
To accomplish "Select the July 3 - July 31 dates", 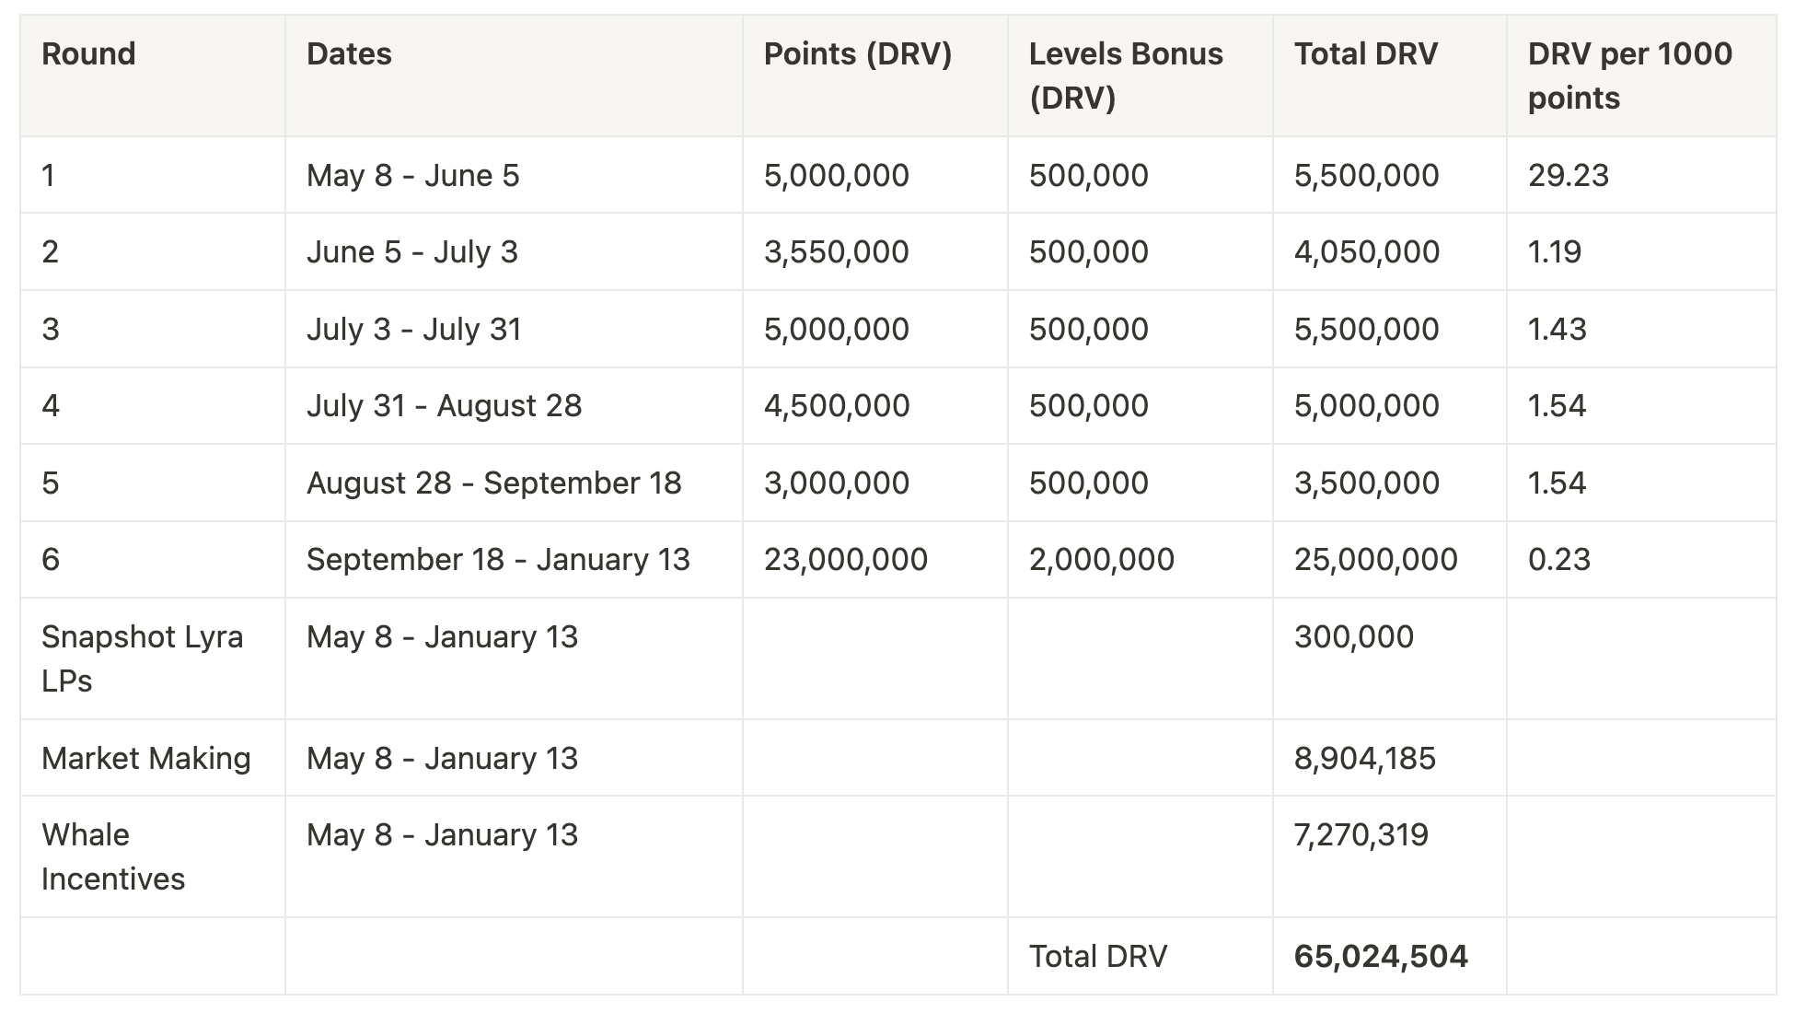I will [x=414, y=329].
